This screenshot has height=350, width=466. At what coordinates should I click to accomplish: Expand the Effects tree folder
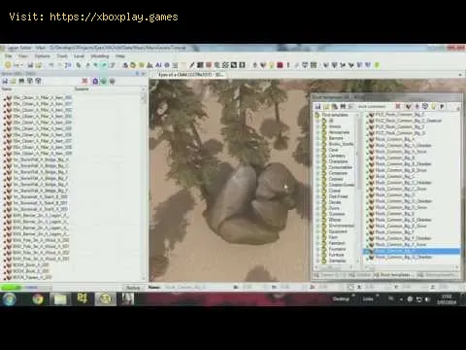317,220
